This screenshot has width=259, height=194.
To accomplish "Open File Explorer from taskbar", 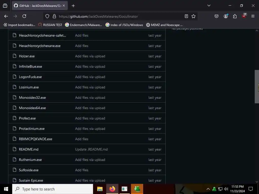I will pyautogui.click(x=100, y=189).
